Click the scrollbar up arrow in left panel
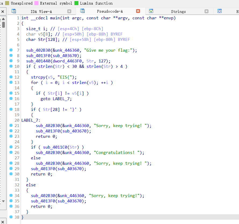The height and width of the screenshot is (224, 239). point(3,19)
